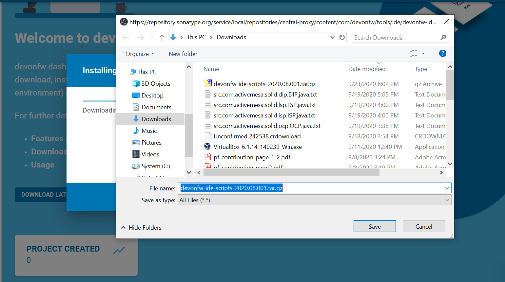Viewport: 505px width, 282px height.
Task: Collapse folder pane with Hide Folders
Action: (x=142, y=228)
